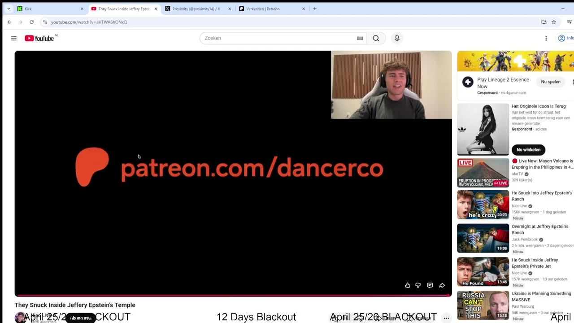Click the Lineage 2 ad round logo

click(468, 82)
